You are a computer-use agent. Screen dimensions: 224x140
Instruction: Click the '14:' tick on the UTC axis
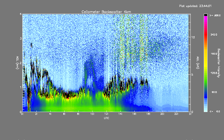coord(120,114)
